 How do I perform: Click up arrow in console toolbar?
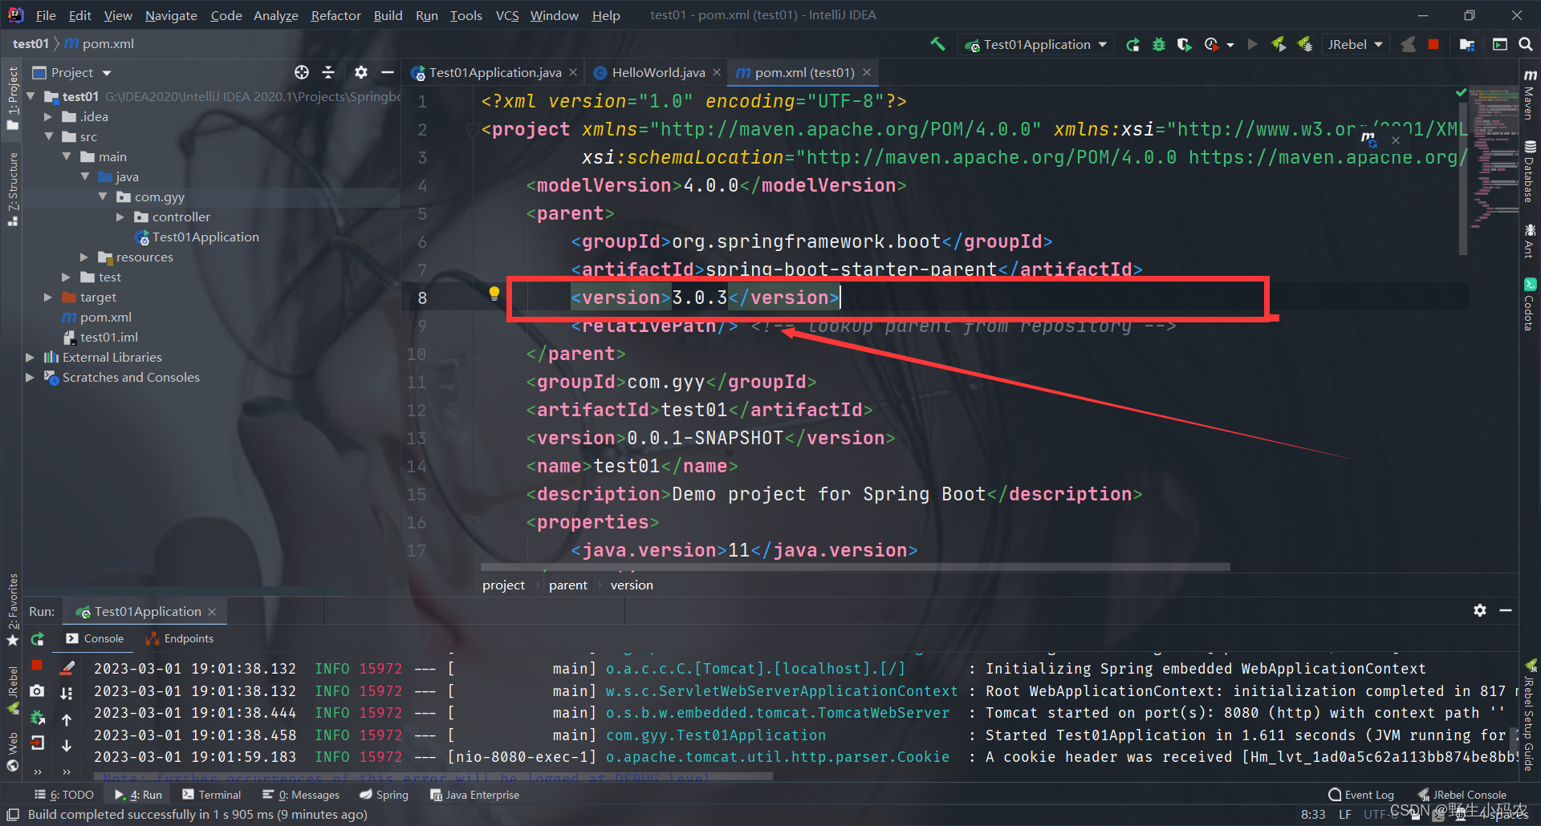67,720
